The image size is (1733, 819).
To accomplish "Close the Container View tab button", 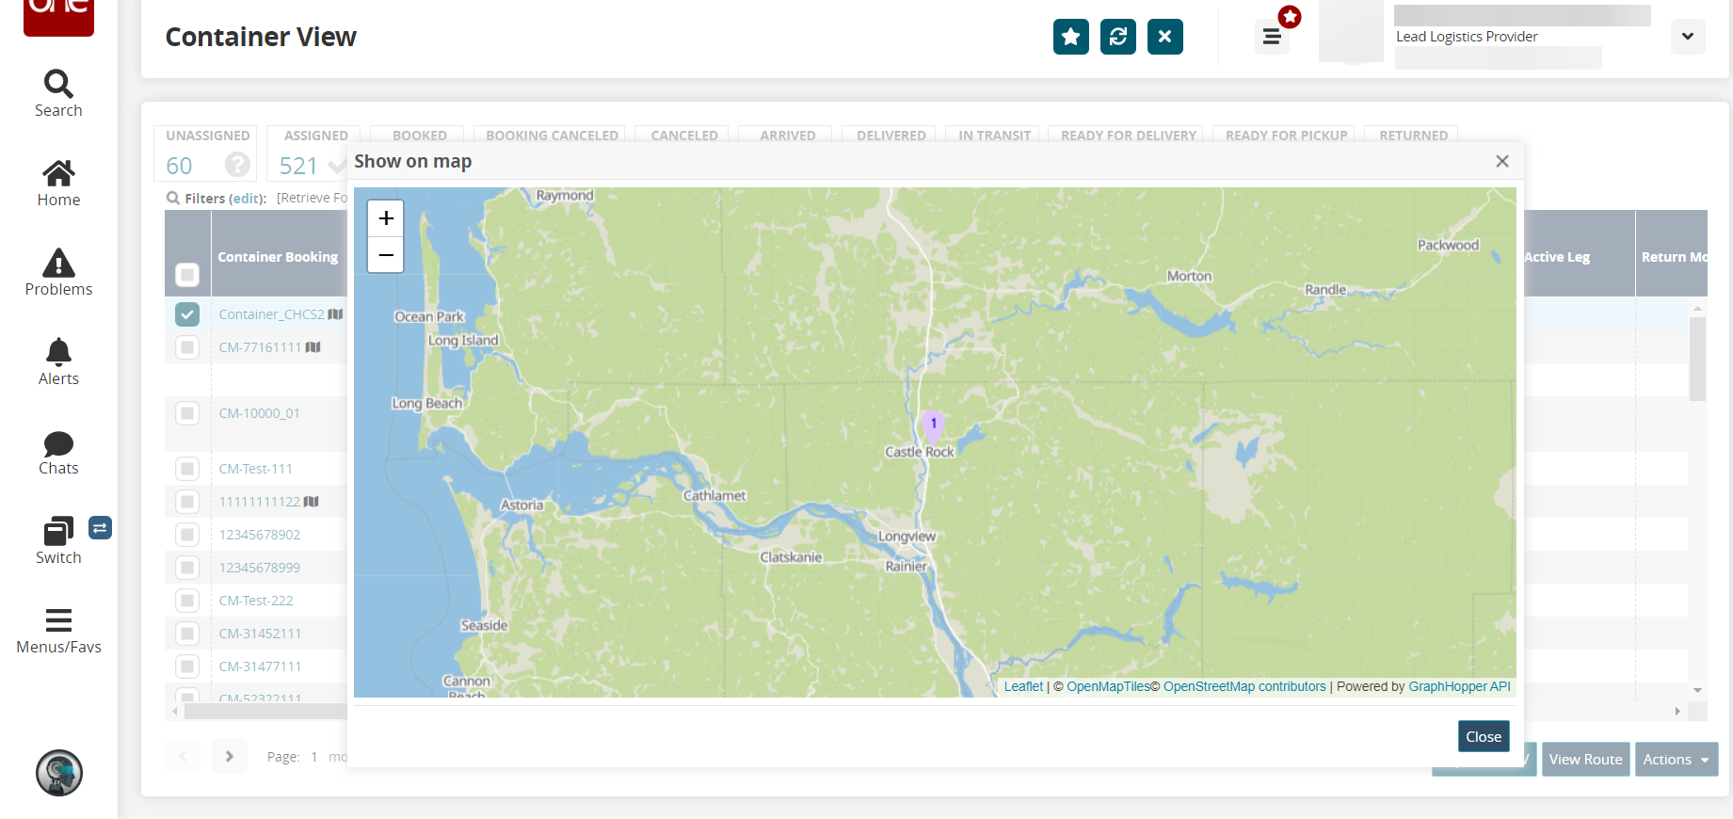I will click(x=1165, y=37).
